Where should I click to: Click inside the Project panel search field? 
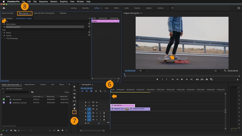point(15,92)
